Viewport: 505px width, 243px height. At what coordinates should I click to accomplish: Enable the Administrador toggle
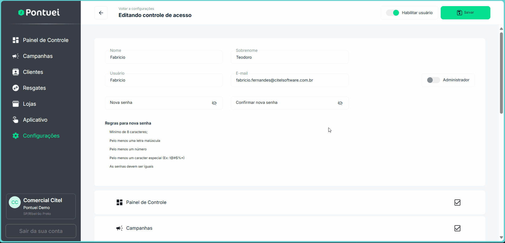click(x=433, y=80)
